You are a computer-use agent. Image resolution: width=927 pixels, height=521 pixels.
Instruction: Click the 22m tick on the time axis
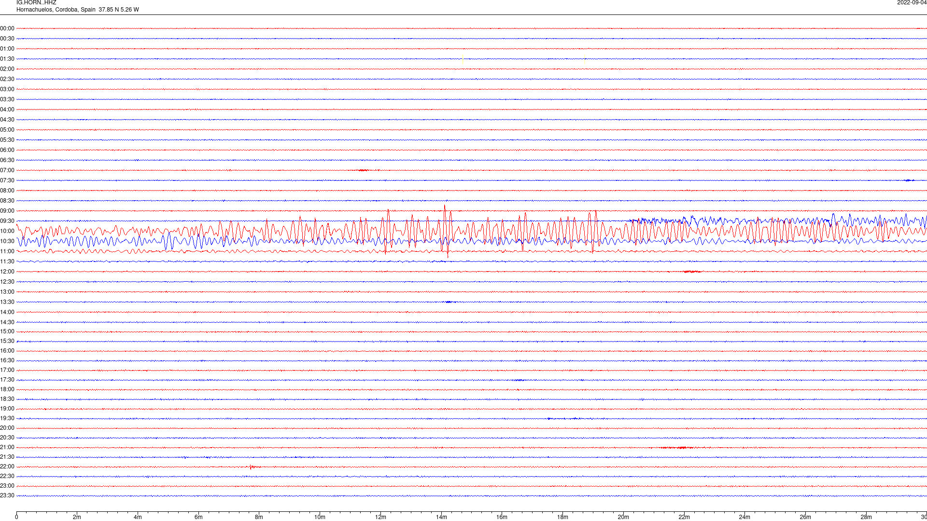(684, 517)
